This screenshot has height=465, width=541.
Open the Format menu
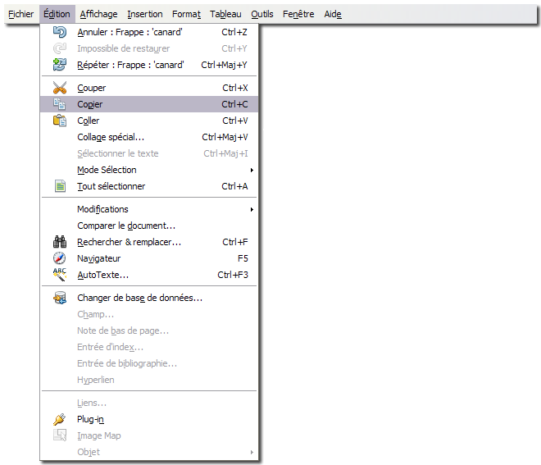pos(186,14)
